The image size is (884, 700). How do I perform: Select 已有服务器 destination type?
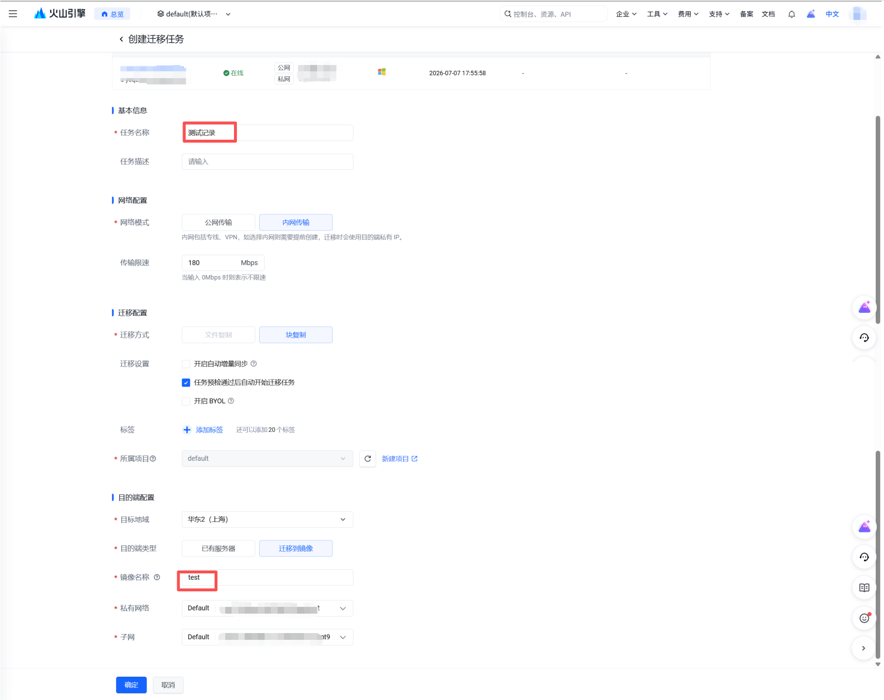(x=218, y=549)
